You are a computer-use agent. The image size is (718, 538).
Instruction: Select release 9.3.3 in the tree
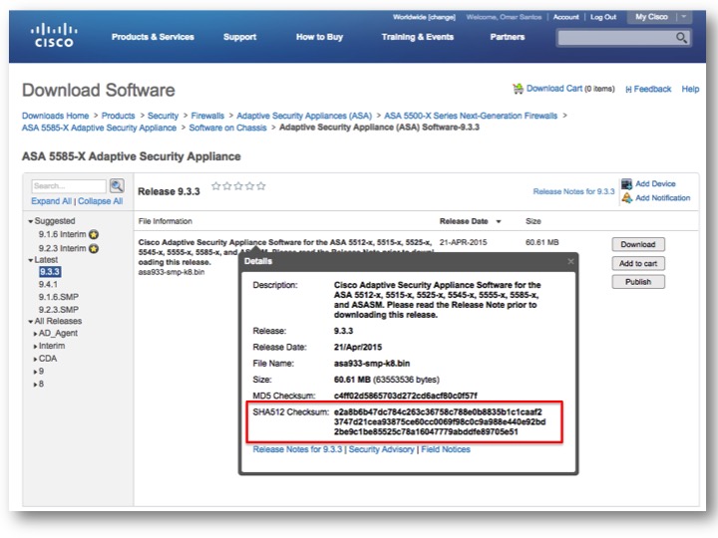point(50,272)
